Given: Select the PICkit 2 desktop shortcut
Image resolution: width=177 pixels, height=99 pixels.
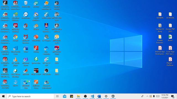Looking at the screenshot, I should pyautogui.click(x=36, y=71).
